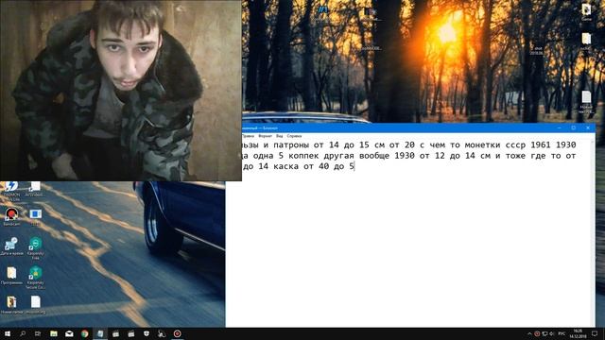Select the Game icon on the desktop
605x340 pixels.
pyautogui.click(x=586, y=11)
